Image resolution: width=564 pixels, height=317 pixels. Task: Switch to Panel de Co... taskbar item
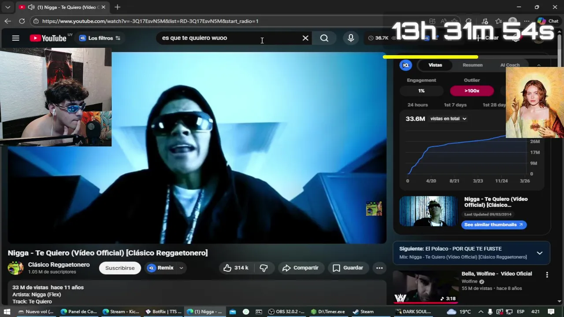click(78, 312)
